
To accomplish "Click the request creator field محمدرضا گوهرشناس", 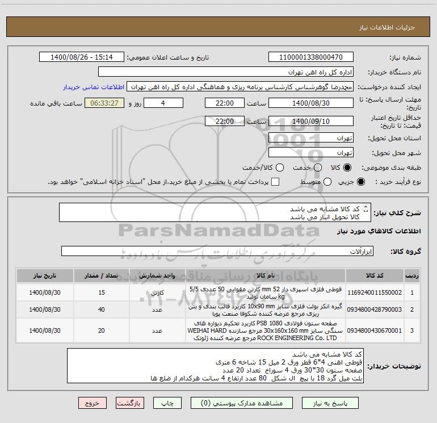I will coord(240,87).
